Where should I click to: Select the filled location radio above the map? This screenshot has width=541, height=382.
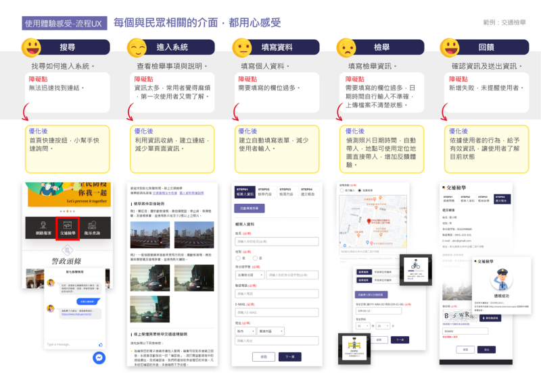[360, 190]
